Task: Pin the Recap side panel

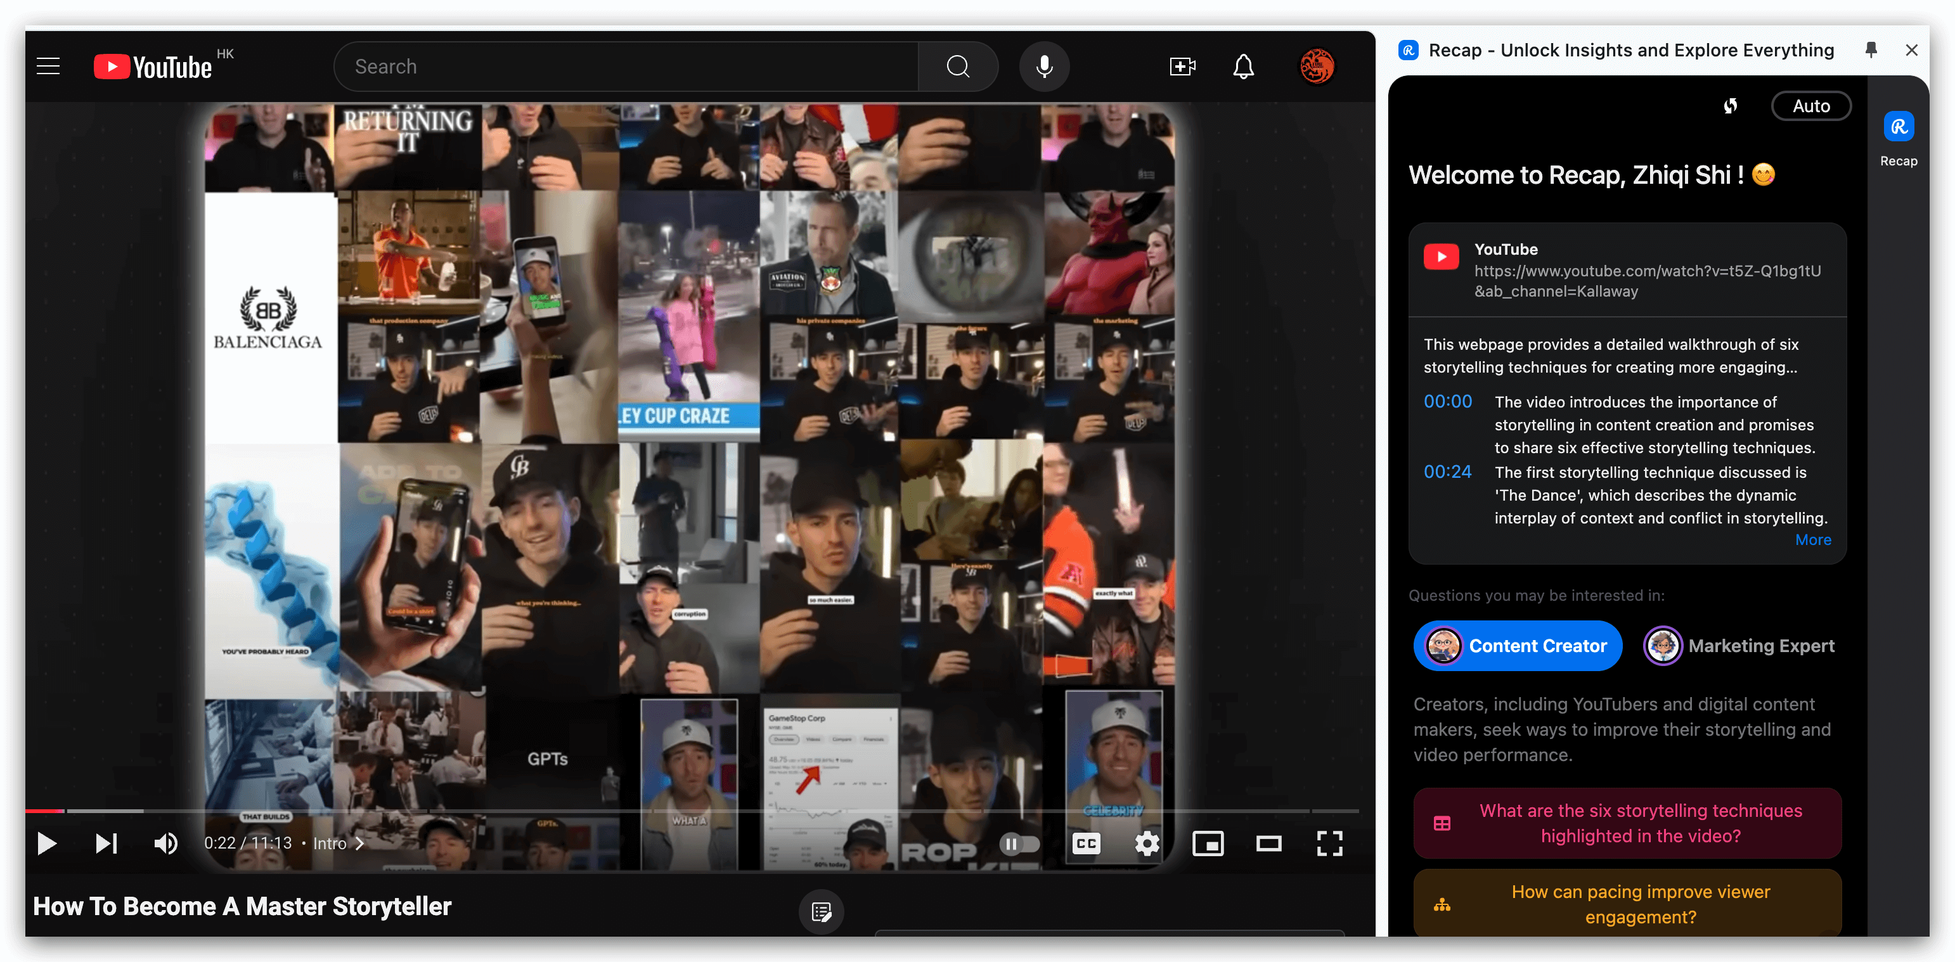Action: coord(1871,50)
